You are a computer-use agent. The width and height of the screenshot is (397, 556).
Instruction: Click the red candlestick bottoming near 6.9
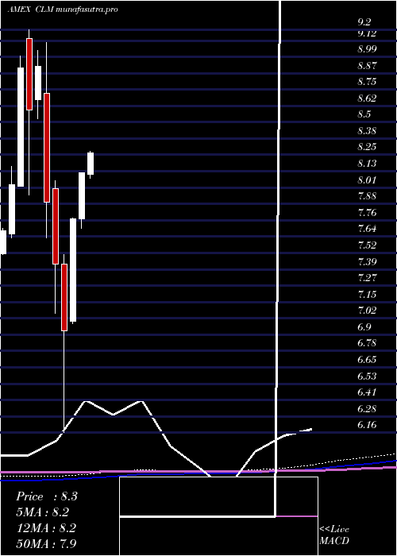click(64, 297)
